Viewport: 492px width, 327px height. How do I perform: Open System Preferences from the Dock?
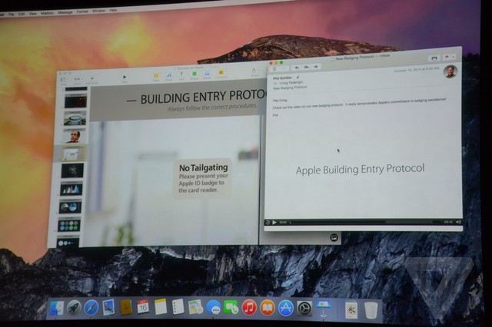click(x=304, y=309)
